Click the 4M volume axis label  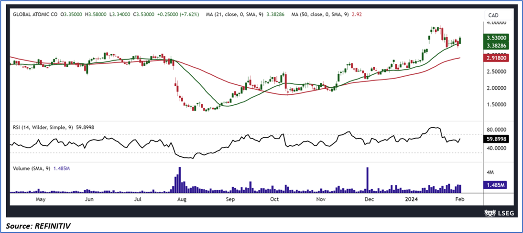click(x=490, y=172)
